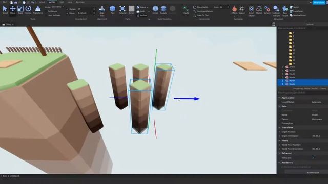The width and height of the screenshot is (328, 184).
Task: Toggle Show Welds
Action: (200, 7)
